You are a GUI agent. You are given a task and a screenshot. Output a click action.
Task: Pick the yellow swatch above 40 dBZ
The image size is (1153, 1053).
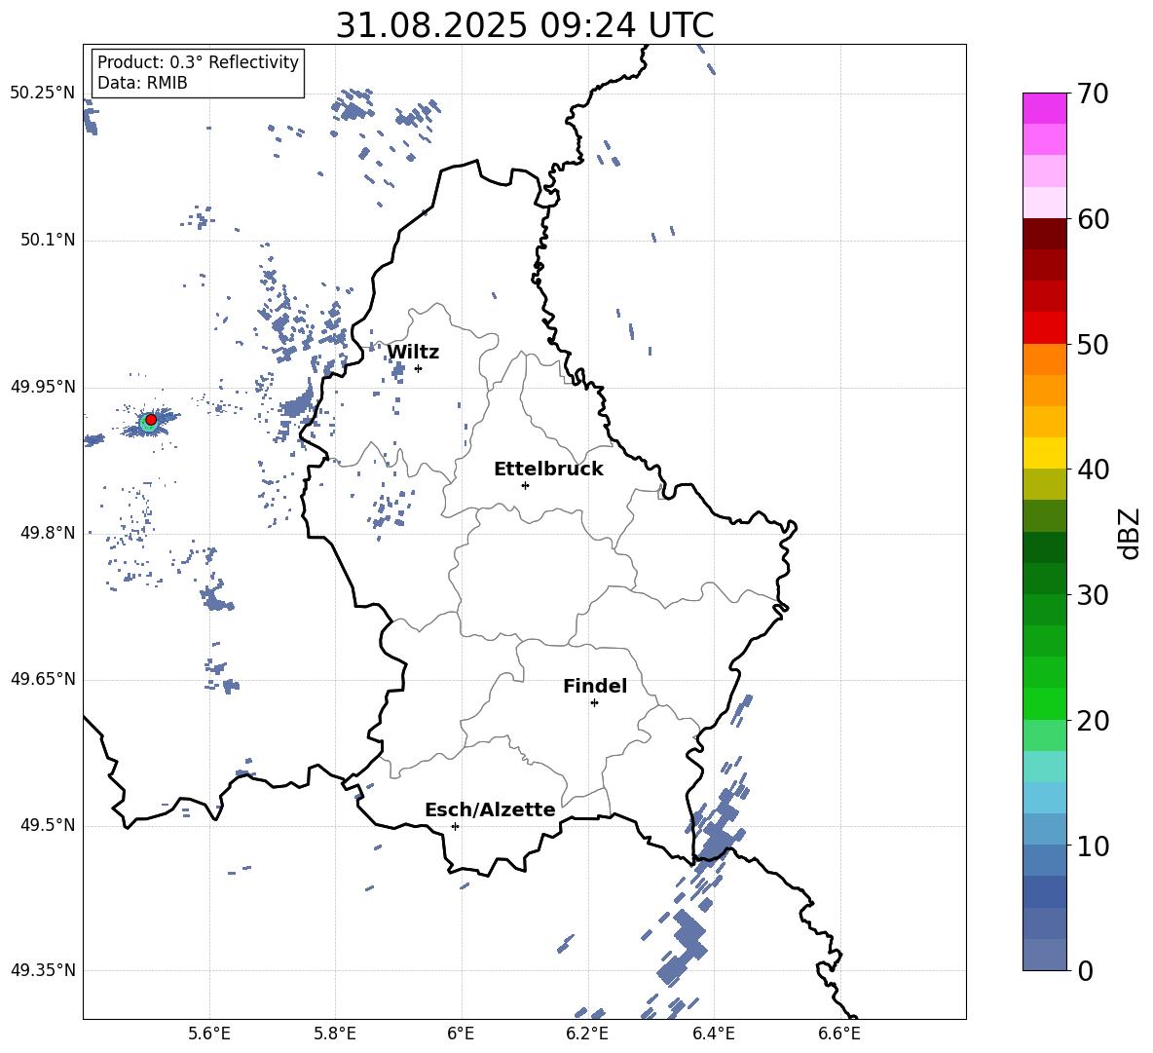pos(1044,454)
